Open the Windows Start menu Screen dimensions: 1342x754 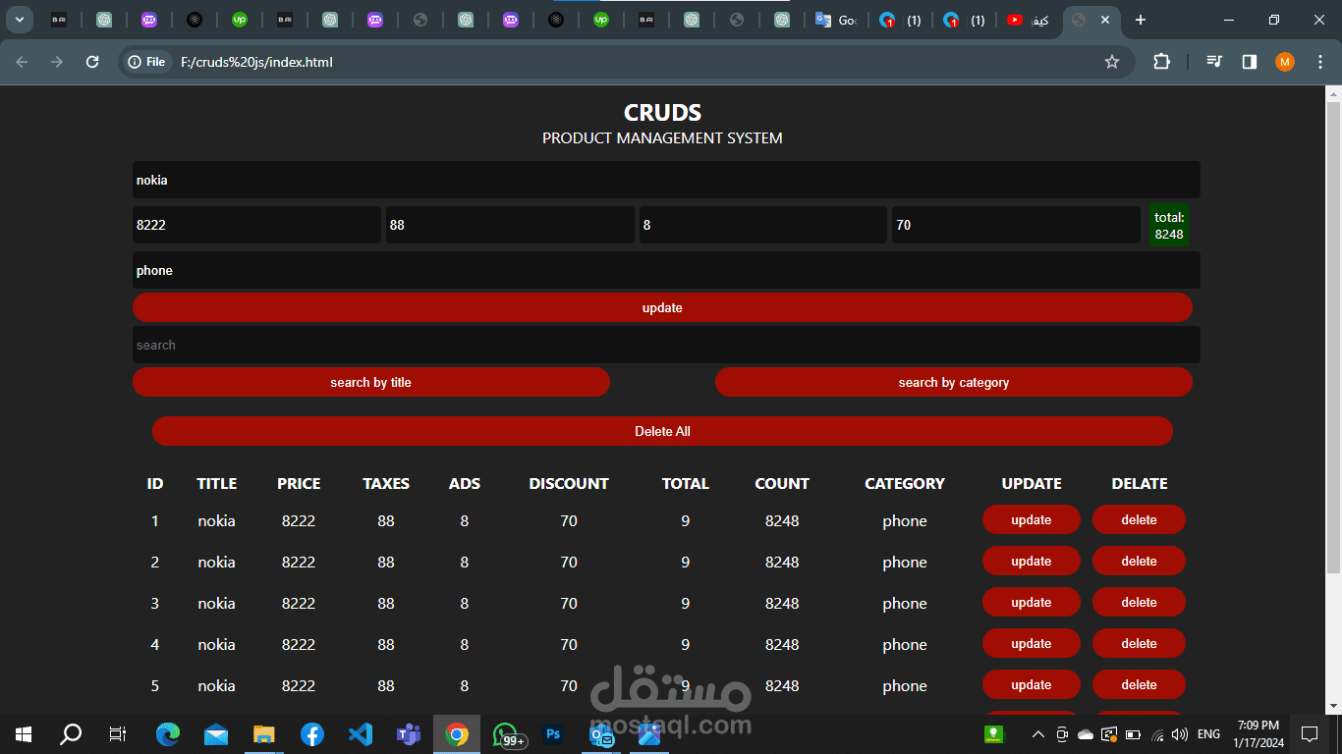[x=24, y=733]
